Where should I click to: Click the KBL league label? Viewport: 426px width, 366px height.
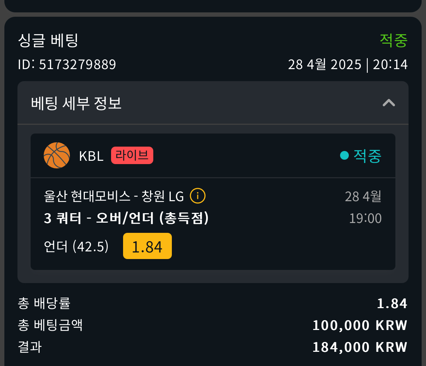[x=91, y=156]
